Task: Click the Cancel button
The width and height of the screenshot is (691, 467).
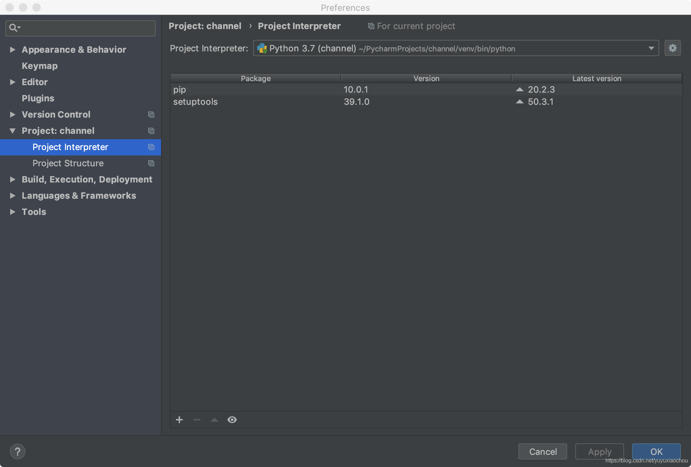Action: [543, 451]
